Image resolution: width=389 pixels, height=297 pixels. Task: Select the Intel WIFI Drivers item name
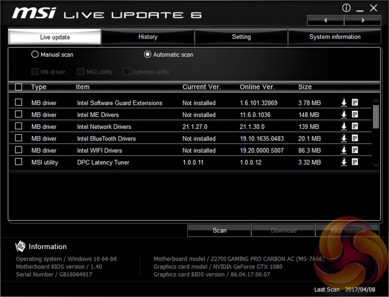pos(100,150)
